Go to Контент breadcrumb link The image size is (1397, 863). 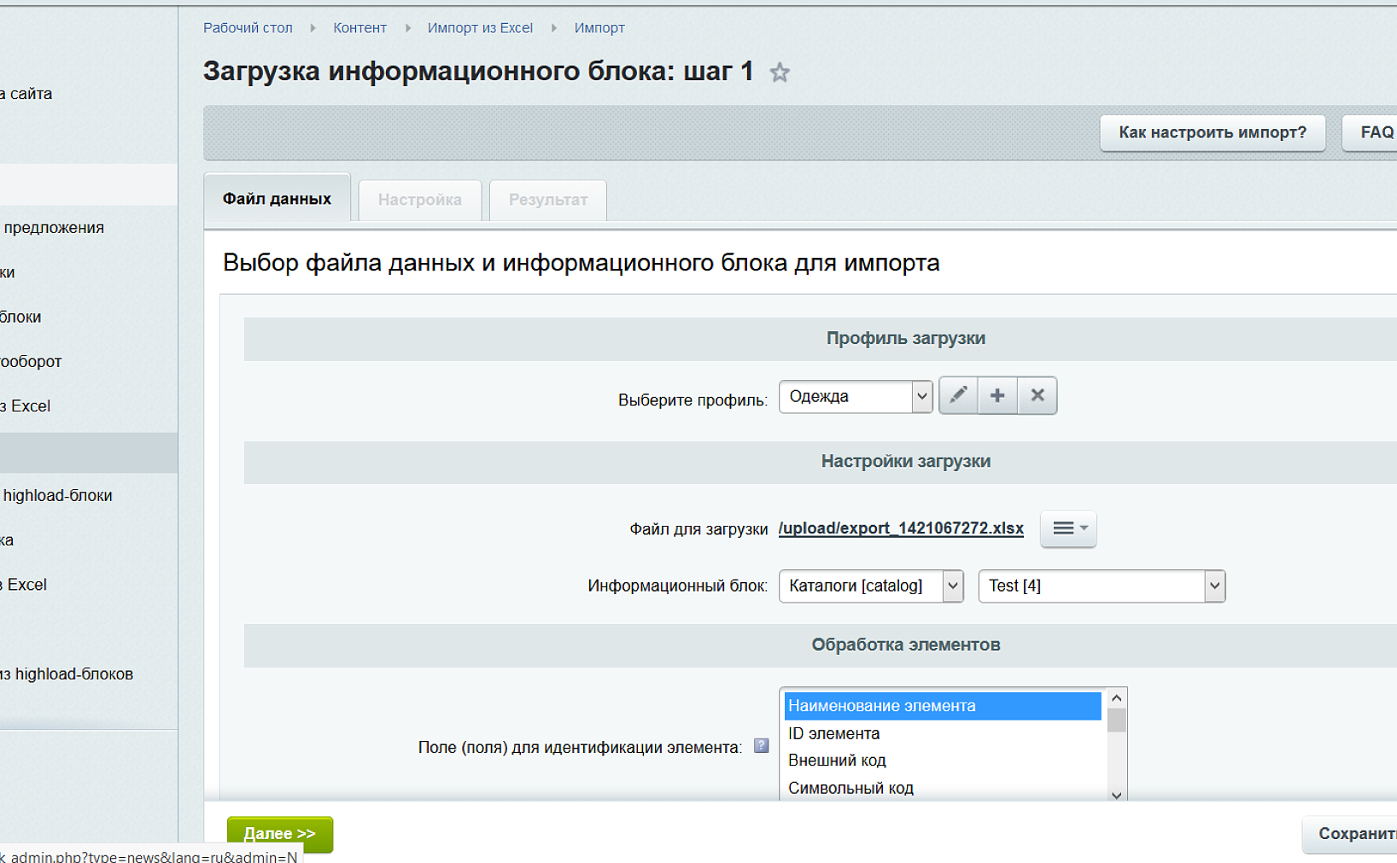click(359, 28)
